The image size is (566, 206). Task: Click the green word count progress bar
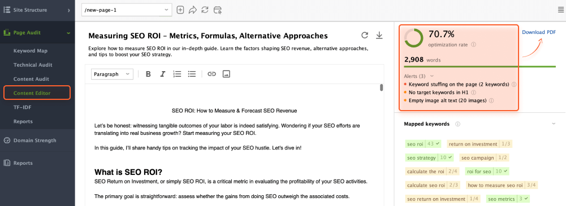[479, 67]
